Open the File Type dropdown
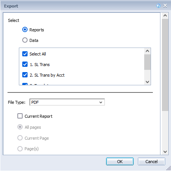This screenshot has width=171, height=171. pyautogui.click(x=67, y=102)
